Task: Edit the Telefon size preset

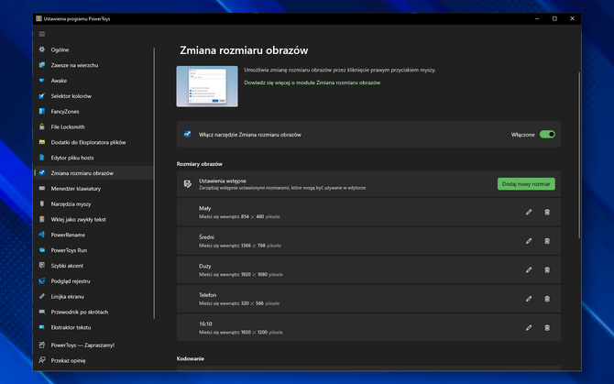Action: click(529, 299)
